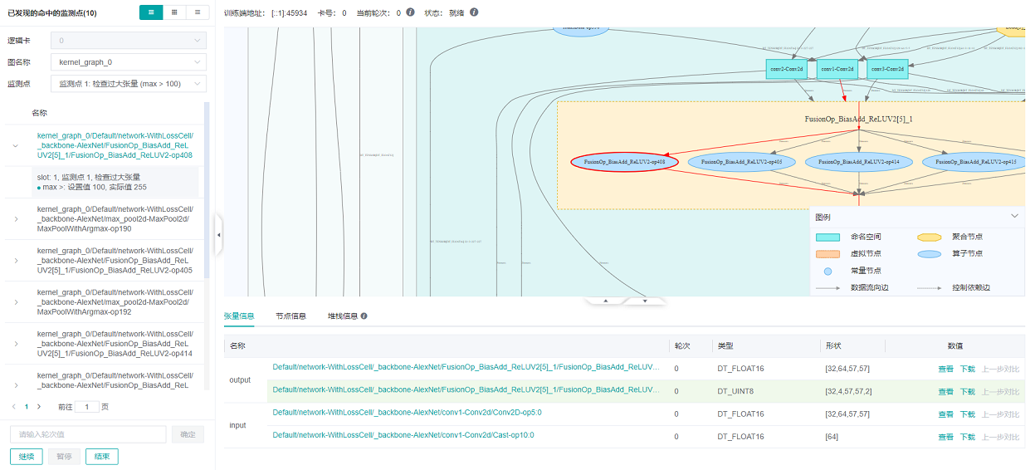
Task: Click the down arrow below graph panel
Action: [645, 300]
